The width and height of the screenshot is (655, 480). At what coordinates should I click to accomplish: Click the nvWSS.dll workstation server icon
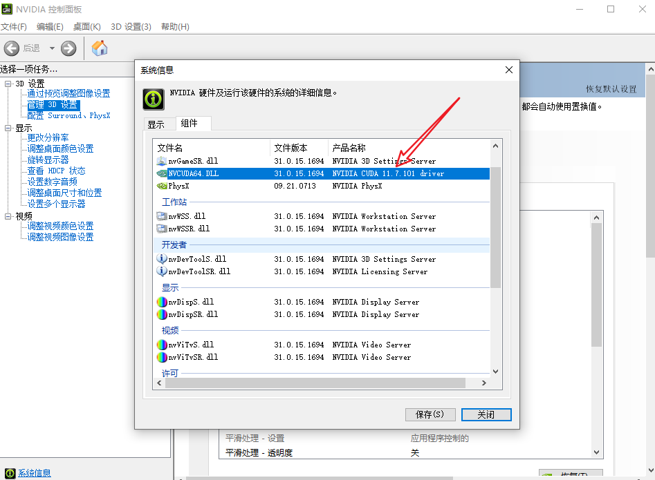click(161, 216)
